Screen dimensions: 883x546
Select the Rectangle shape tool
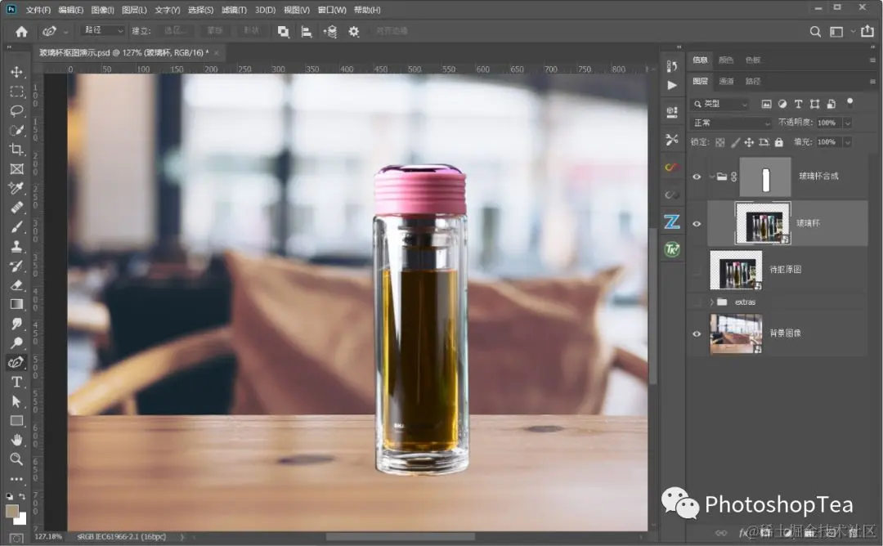click(16, 420)
